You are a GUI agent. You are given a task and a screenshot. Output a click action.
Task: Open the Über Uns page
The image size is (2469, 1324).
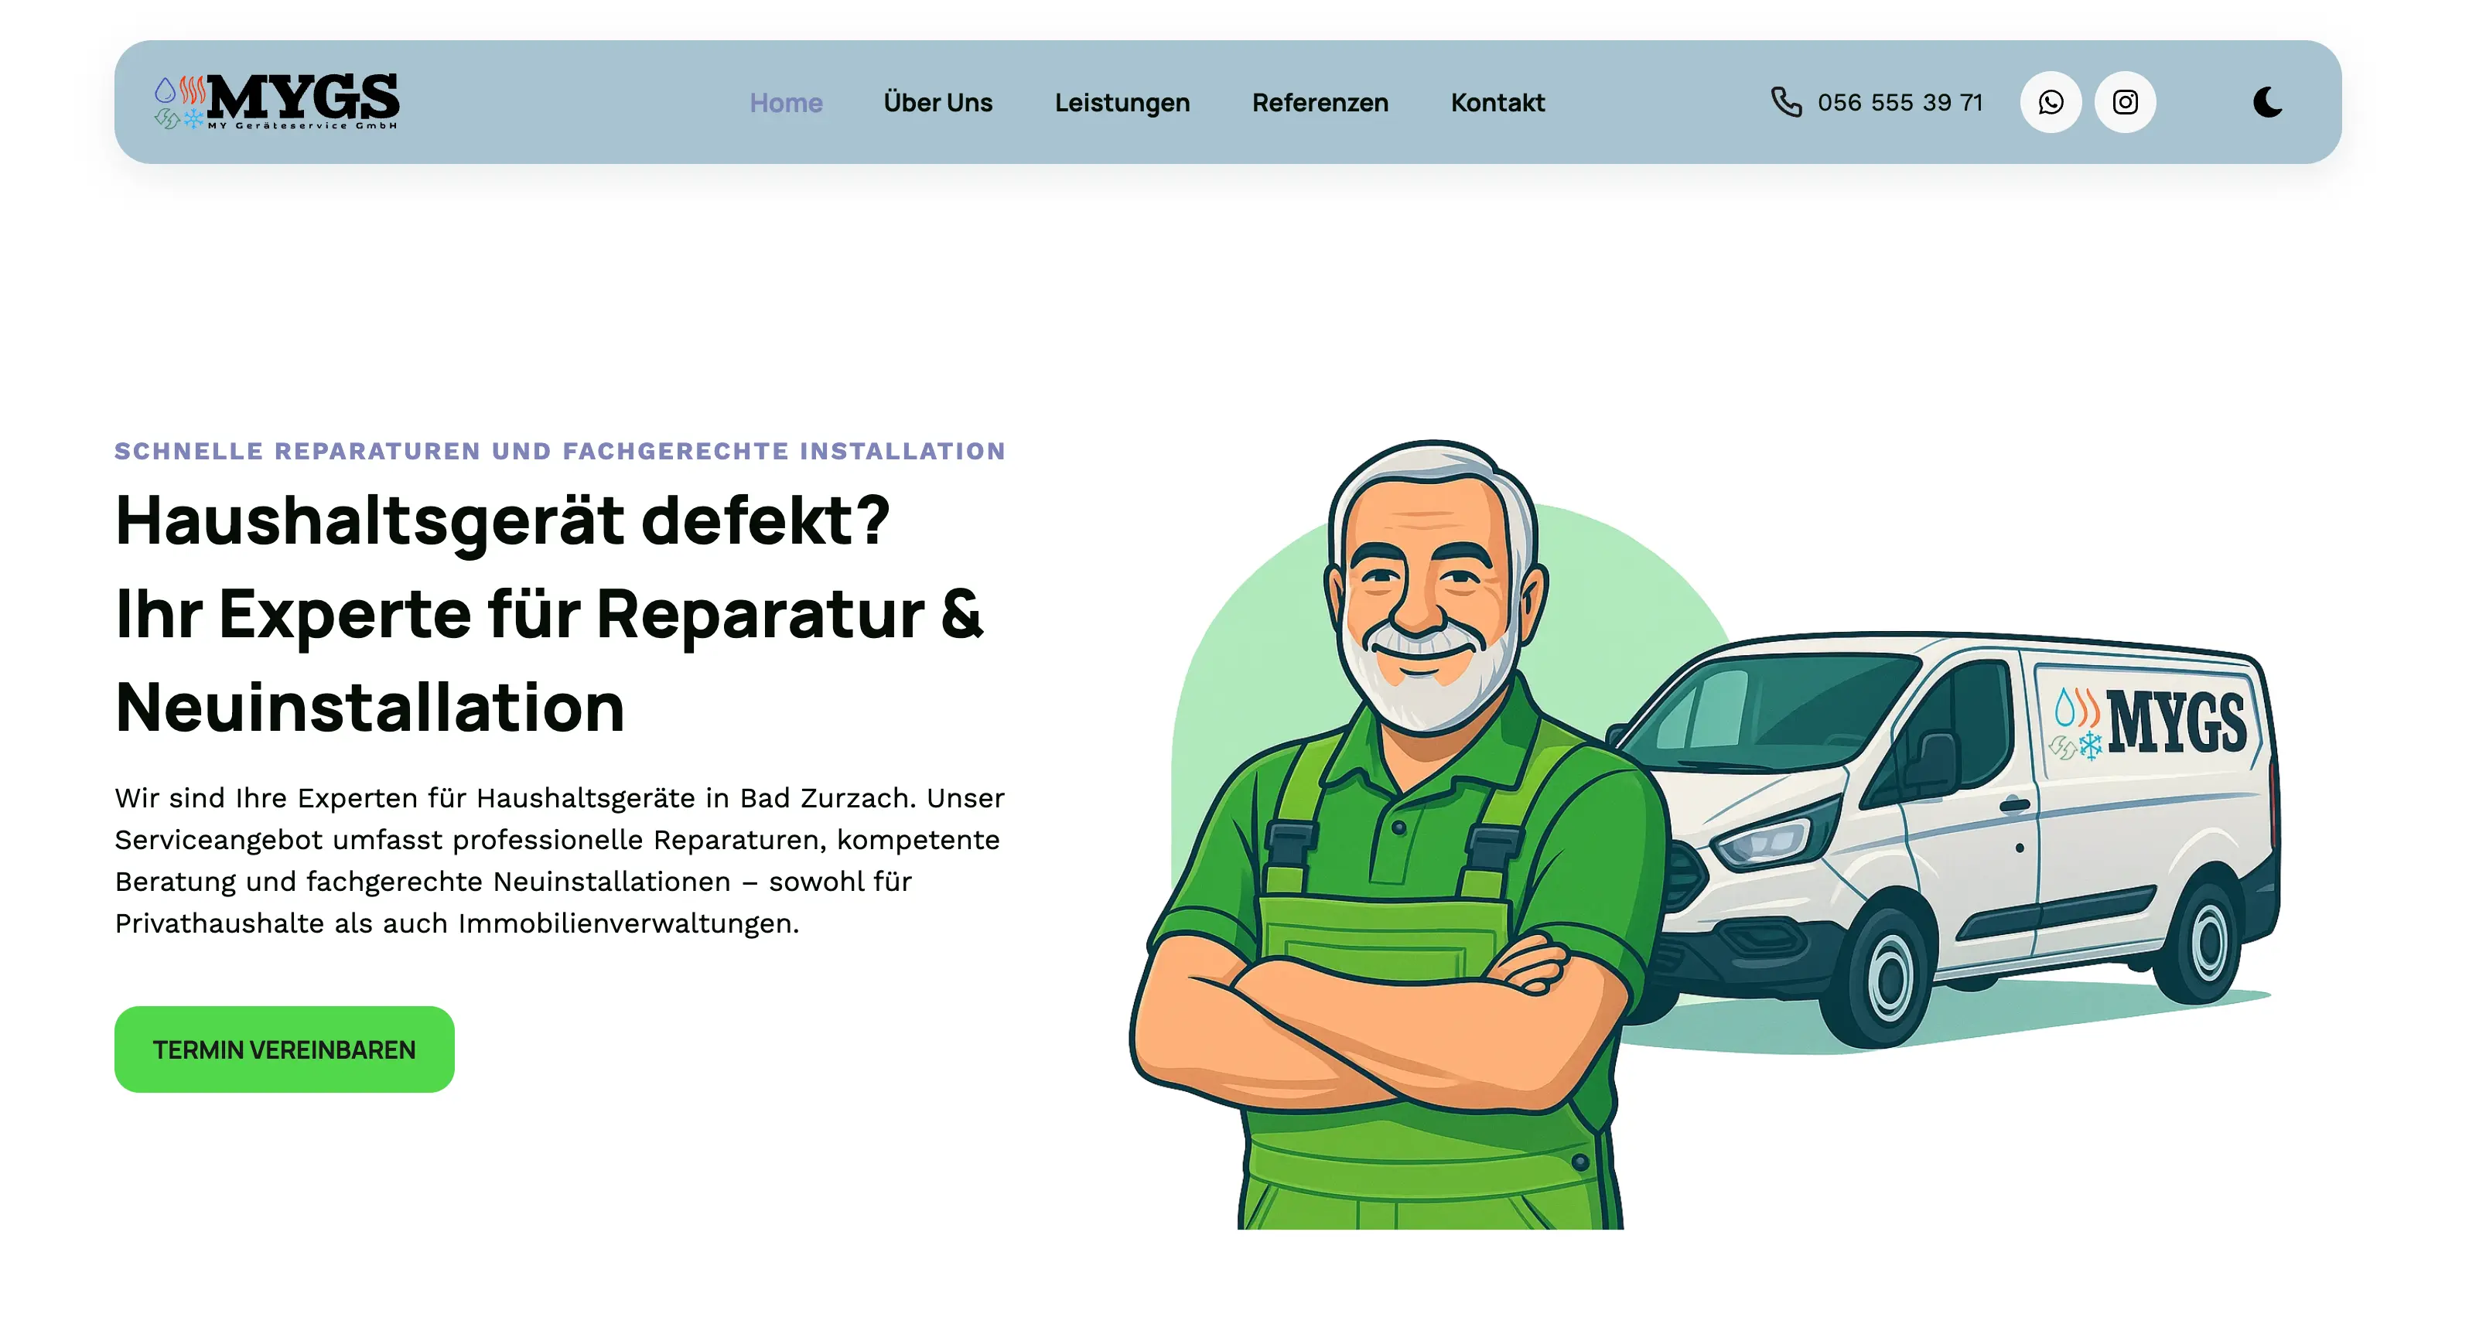(938, 103)
